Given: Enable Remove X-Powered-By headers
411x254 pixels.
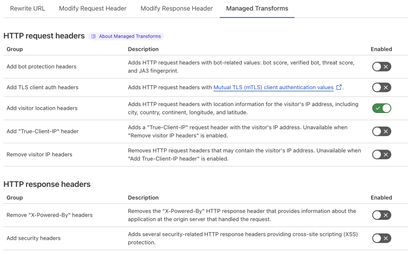Looking at the screenshot, I should coord(381,215).
